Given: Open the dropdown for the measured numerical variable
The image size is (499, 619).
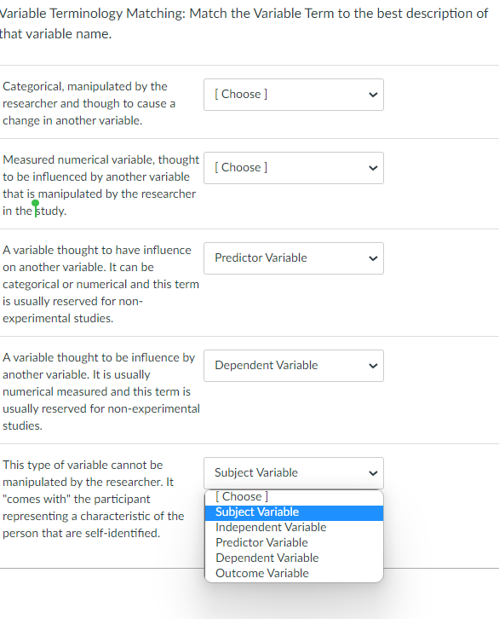Looking at the screenshot, I should [294, 168].
